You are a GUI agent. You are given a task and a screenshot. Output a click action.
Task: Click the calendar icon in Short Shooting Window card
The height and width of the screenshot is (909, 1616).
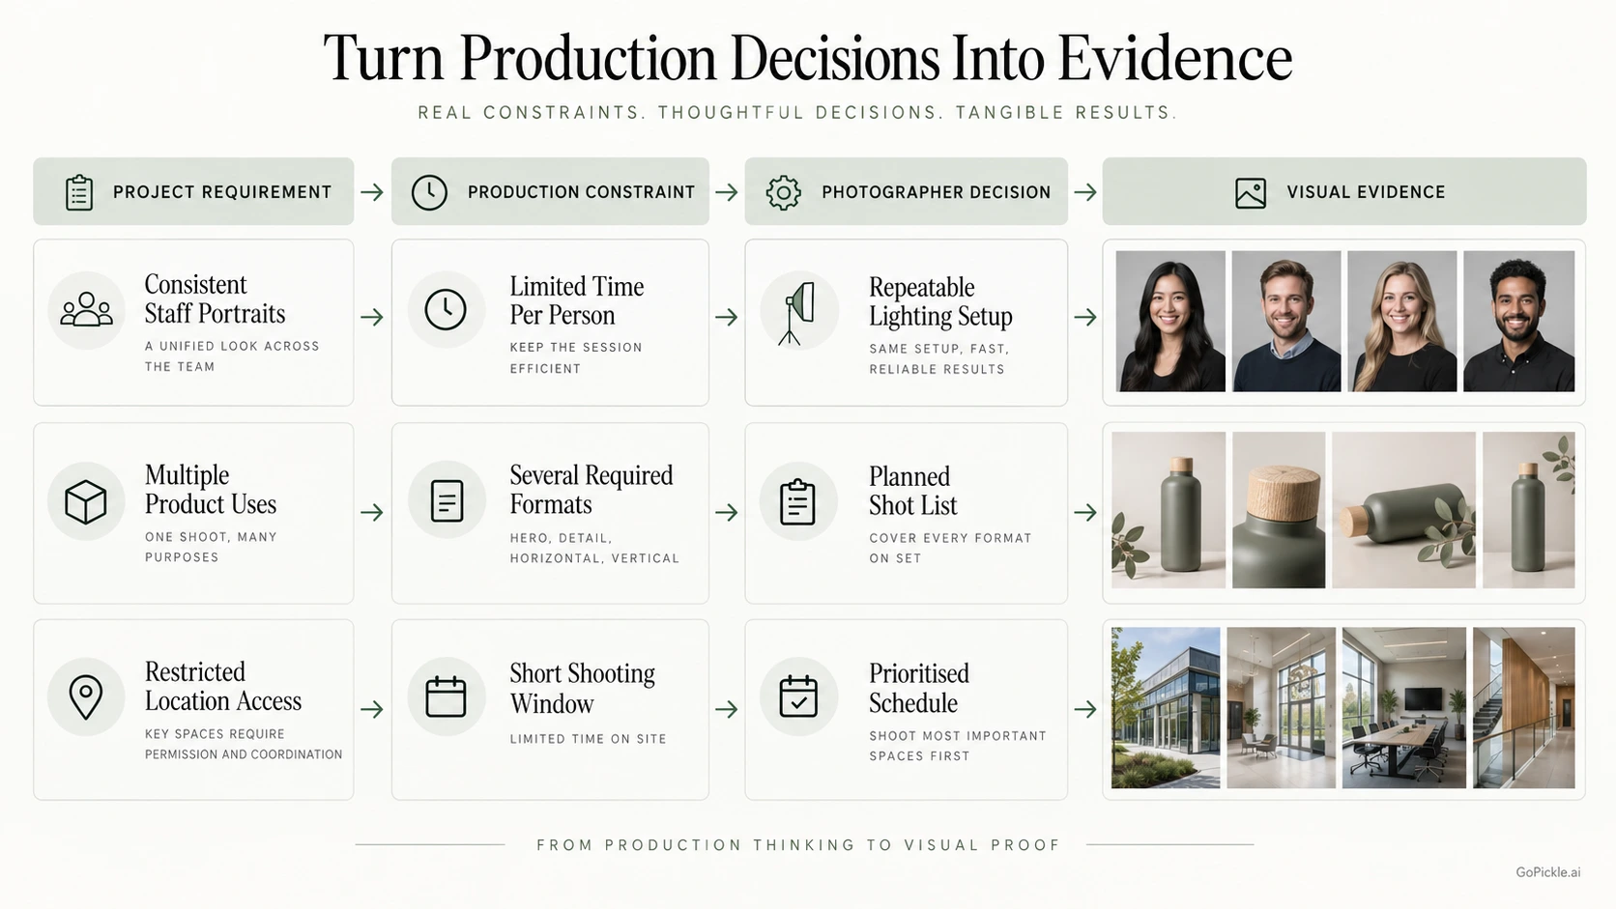click(x=446, y=696)
